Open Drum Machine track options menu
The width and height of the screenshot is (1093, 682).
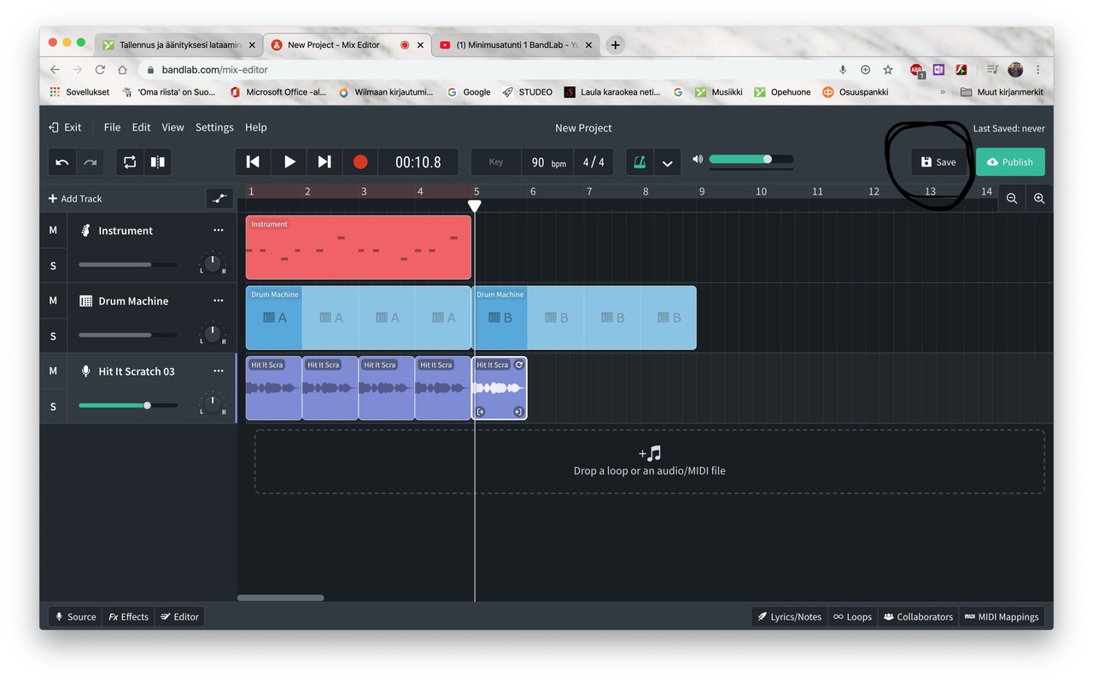(219, 301)
